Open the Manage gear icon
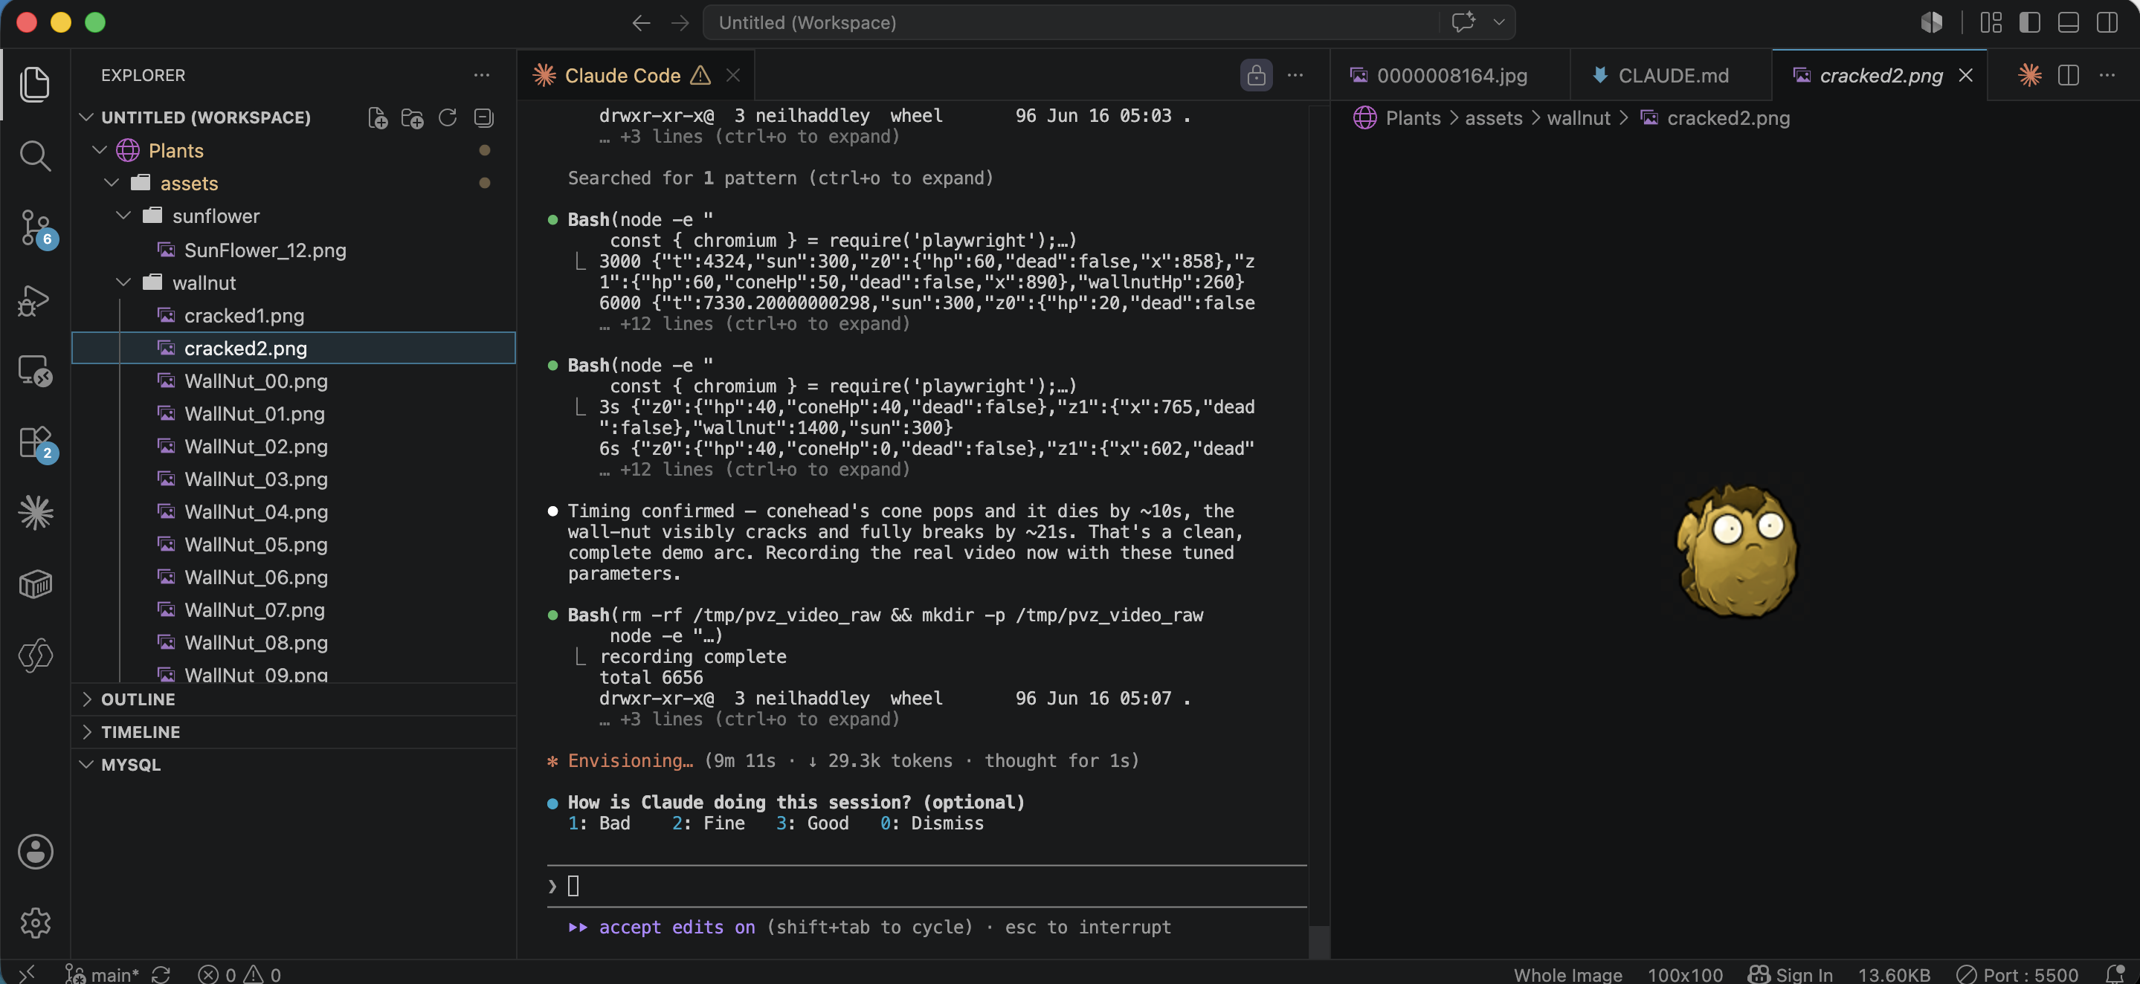 [x=35, y=922]
